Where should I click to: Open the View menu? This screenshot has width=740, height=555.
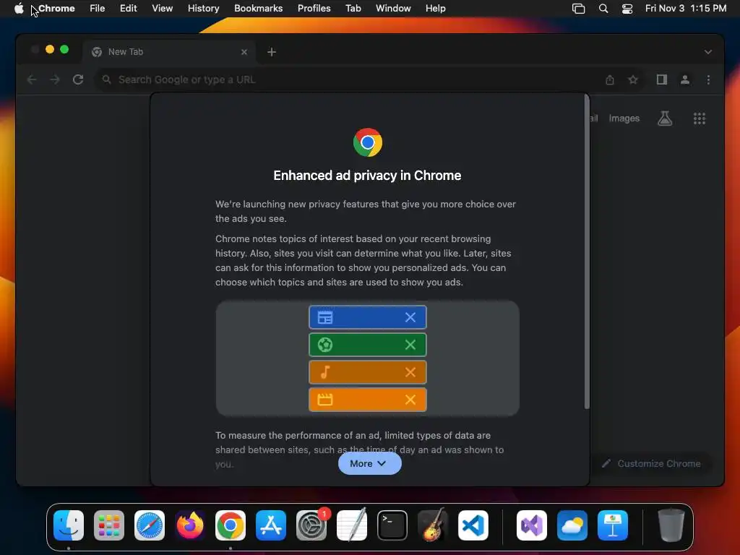pos(163,9)
